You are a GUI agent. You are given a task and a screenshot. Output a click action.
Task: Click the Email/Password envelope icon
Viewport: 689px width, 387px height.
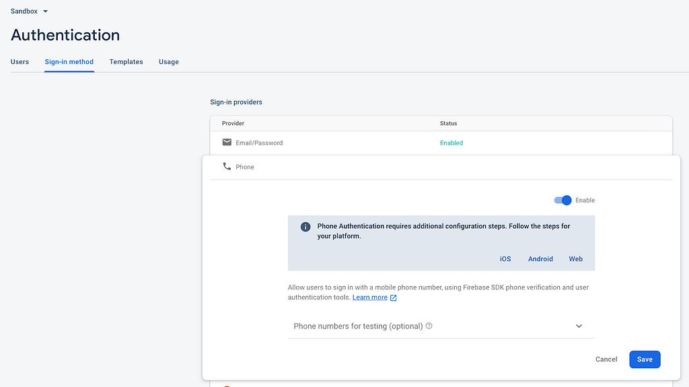227,142
